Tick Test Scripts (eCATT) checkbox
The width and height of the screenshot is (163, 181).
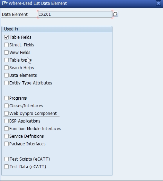(6, 159)
